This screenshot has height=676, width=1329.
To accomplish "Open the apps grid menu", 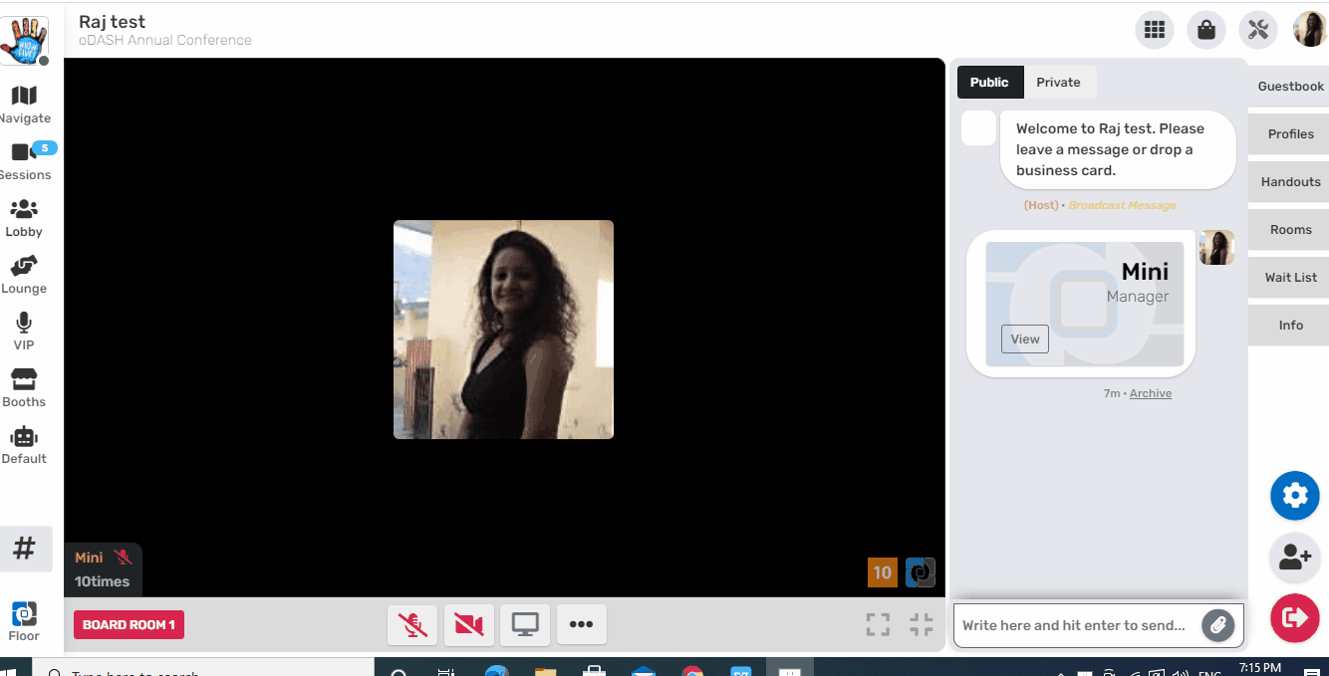I will [x=1155, y=30].
